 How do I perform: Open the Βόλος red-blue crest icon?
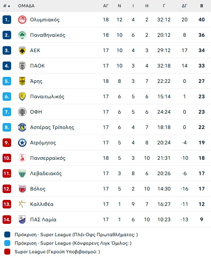click(x=22, y=189)
